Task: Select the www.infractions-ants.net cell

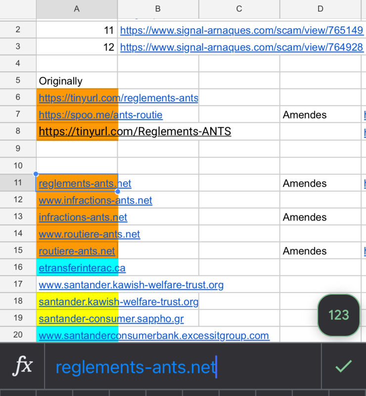Action: (77, 200)
